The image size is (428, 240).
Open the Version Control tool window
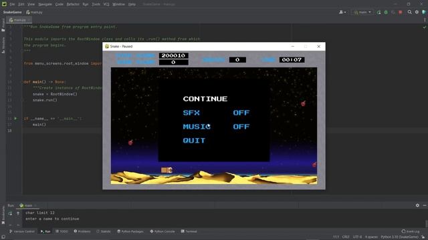[x=22, y=231]
